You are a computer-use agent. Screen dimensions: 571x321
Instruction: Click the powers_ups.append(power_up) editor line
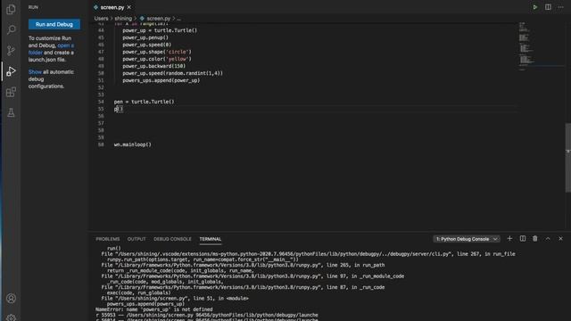coord(161,80)
